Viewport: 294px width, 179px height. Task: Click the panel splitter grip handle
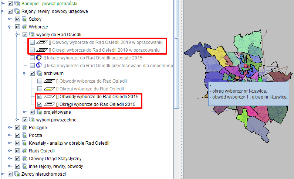182,37
